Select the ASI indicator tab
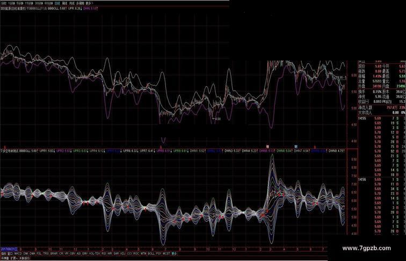 [x=79, y=253]
